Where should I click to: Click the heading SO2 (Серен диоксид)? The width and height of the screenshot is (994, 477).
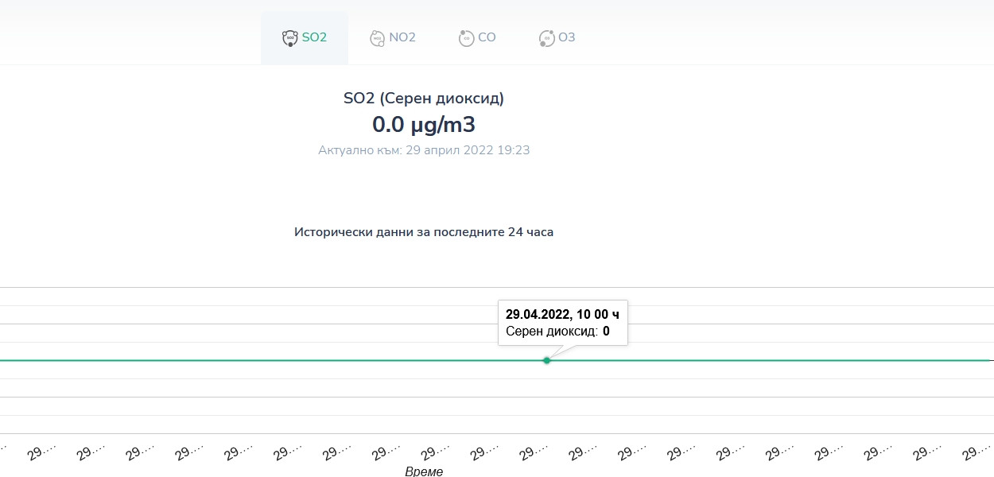(423, 99)
